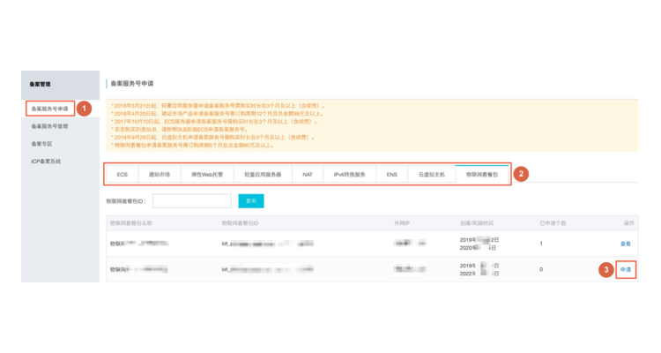This screenshot has height=353, width=661.
Task: Click 申请 link in the second row
Action: 626,269
